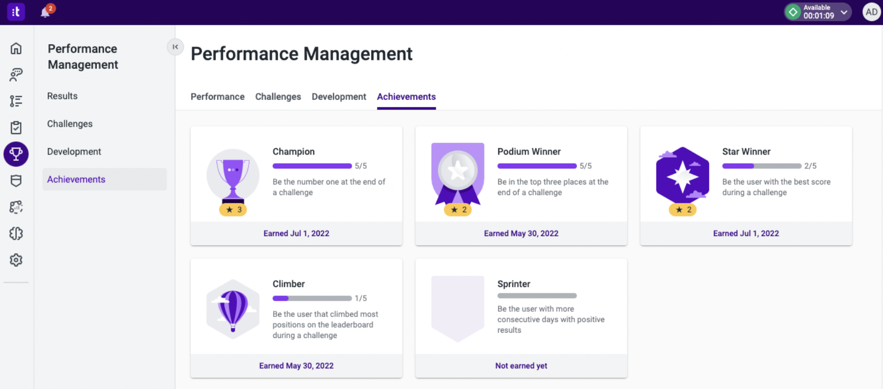This screenshot has height=389, width=883.
Task: Click the Podium Winner progress bar
Action: point(537,166)
